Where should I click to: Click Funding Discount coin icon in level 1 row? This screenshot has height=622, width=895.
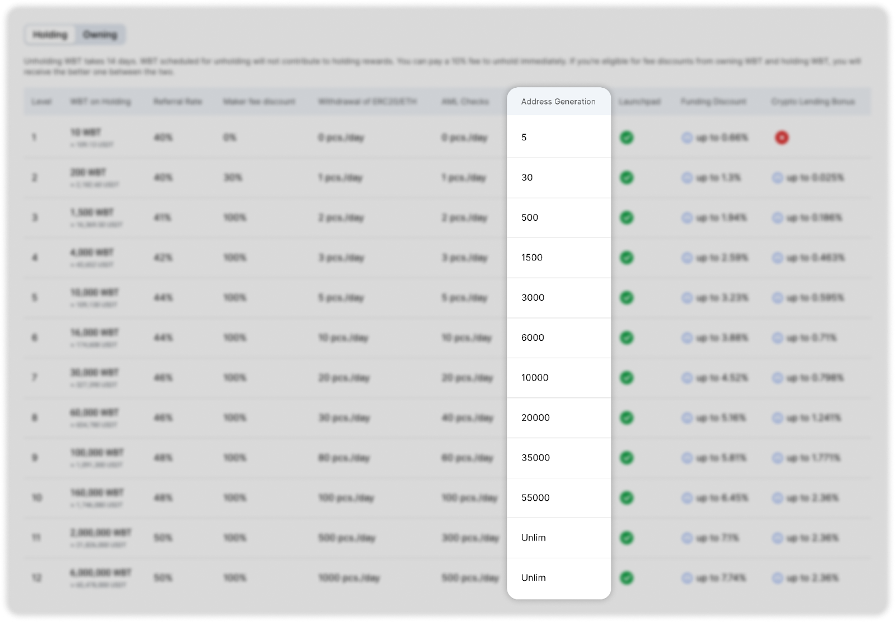tap(687, 137)
